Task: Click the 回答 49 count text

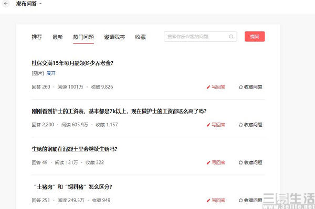Action: (39, 162)
